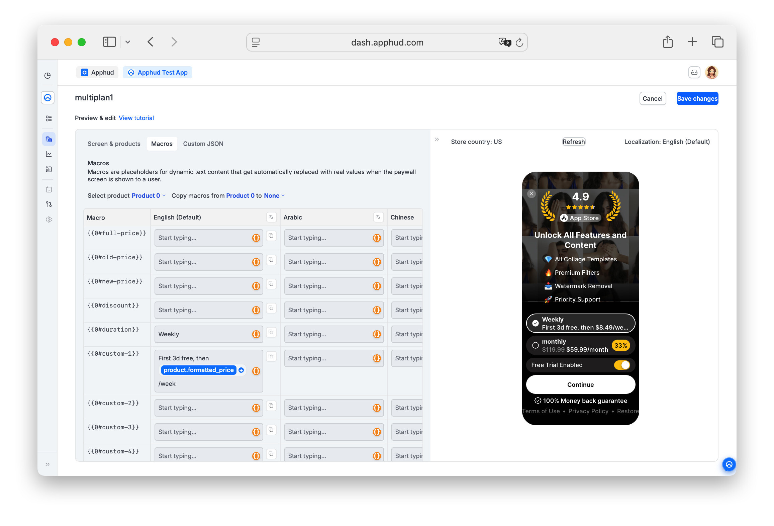Click the English duration field containing Weekly
774x526 pixels.
tap(209, 334)
